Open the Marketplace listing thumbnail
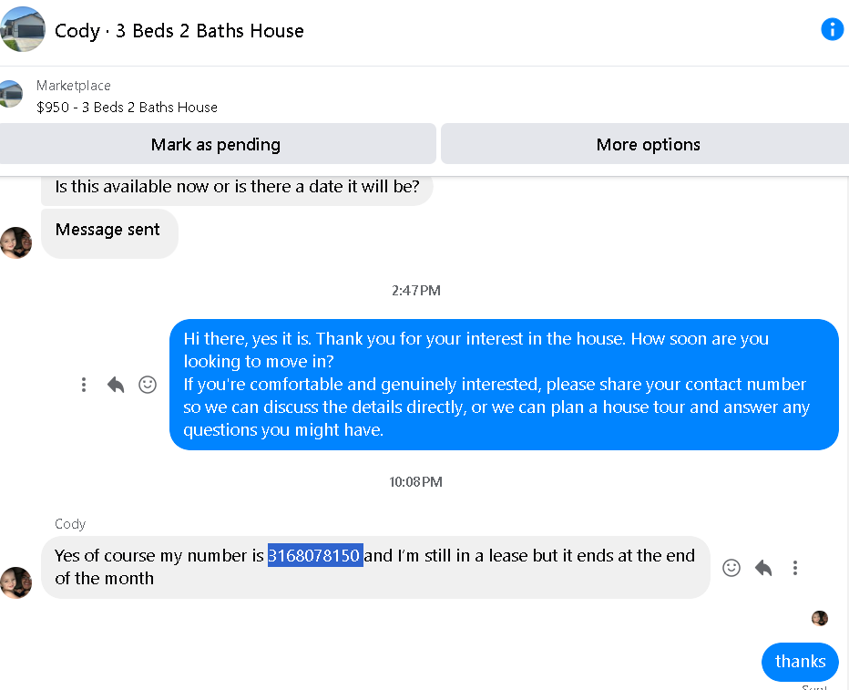 coord(11,94)
